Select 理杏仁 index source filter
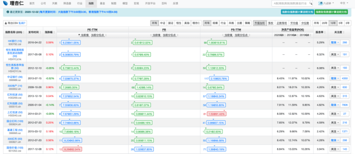The height and width of the screenshot is (154, 355). pos(196,23)
